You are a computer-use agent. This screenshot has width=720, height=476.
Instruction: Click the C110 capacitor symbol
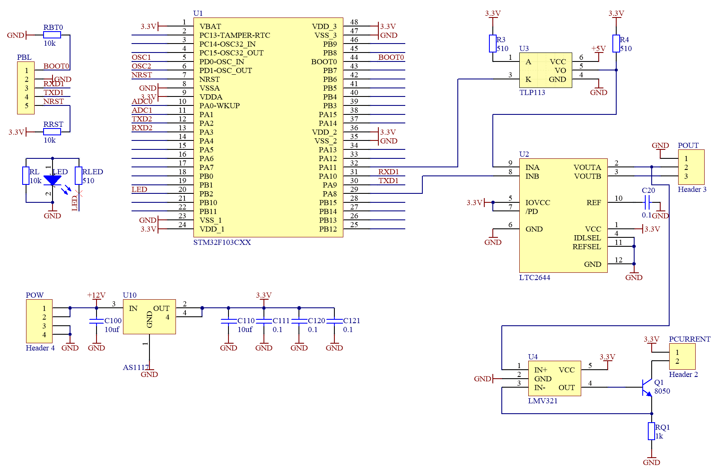tap(228, 321)
